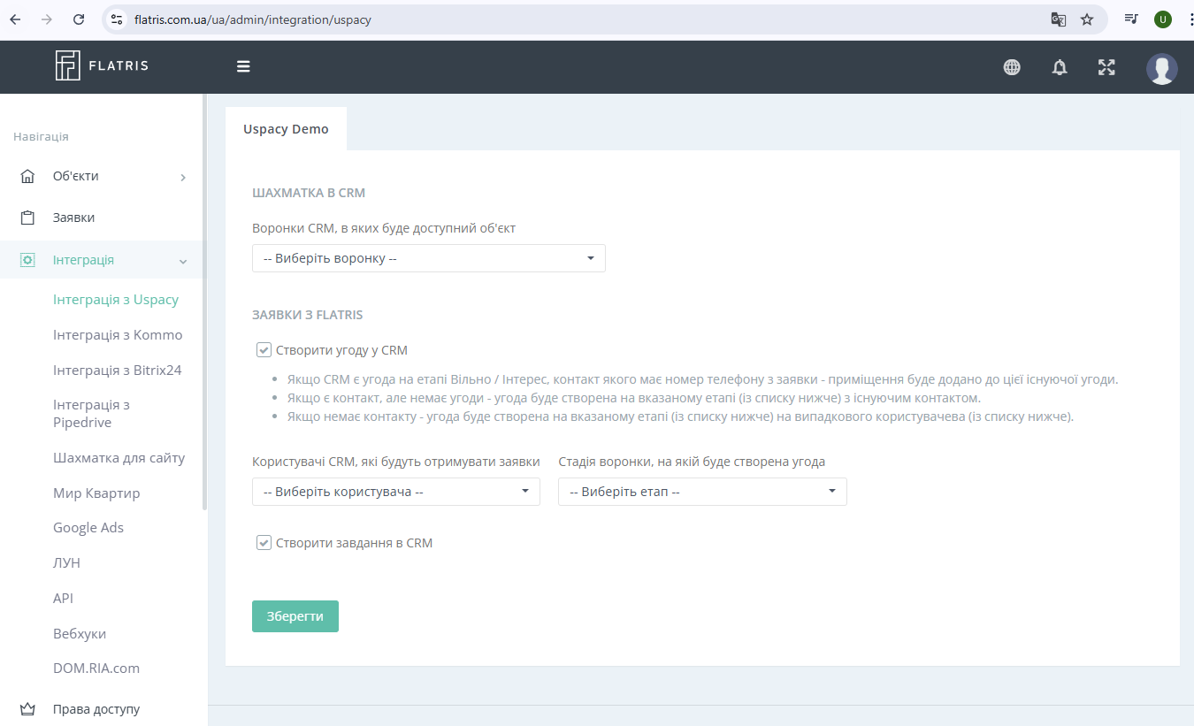This screenshot has height=726, width=1194.
Task: Open Шахматка для сайту
Action: (x=119, y=458)
